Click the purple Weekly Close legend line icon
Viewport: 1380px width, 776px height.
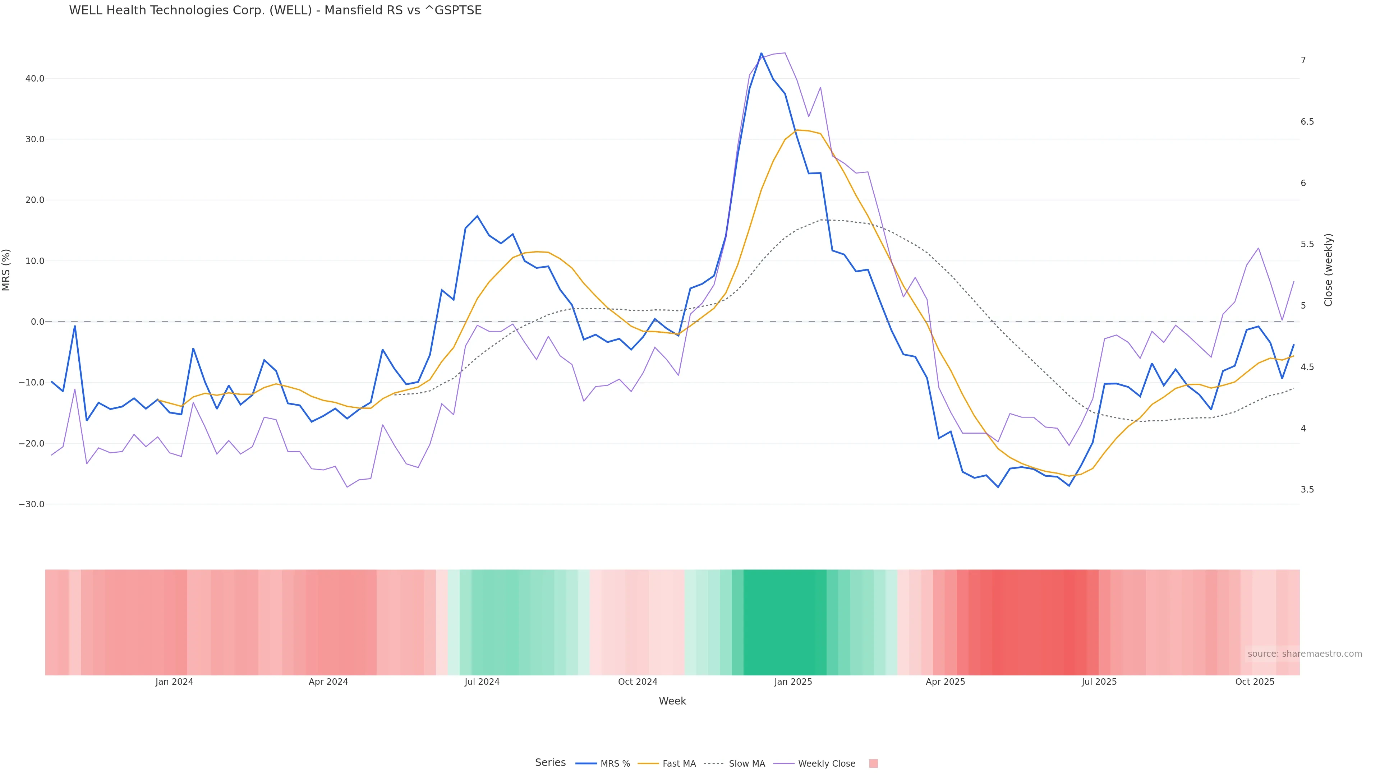click(x=784, y=764)
